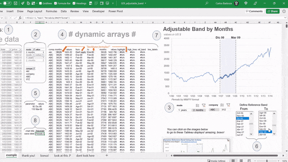Click the feedback smiley icon
Viewport: 288px width, 162px height.
(x=284, y=11)
